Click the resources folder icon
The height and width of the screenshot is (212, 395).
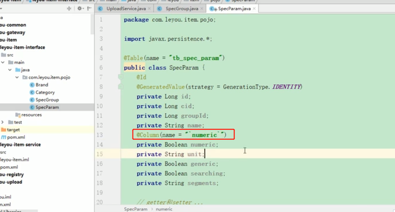coord(18,115)
